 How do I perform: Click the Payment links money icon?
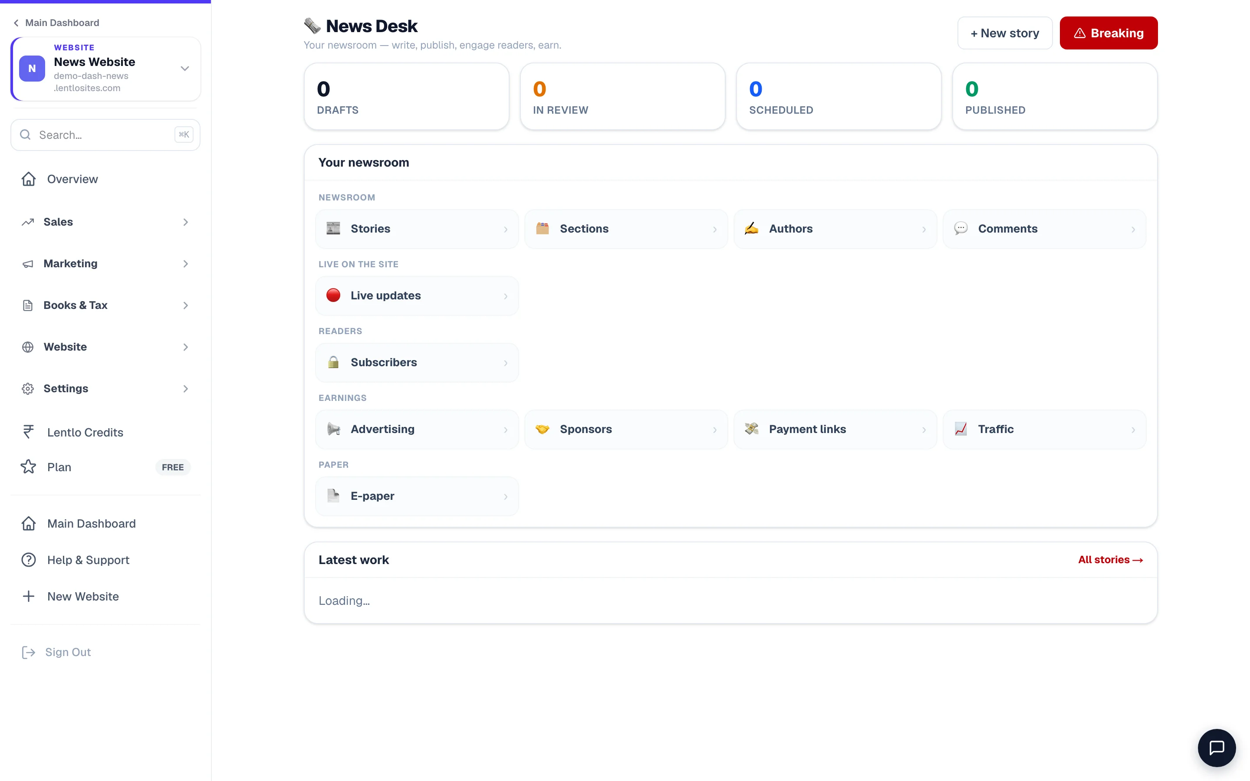(x=752, y=429)
